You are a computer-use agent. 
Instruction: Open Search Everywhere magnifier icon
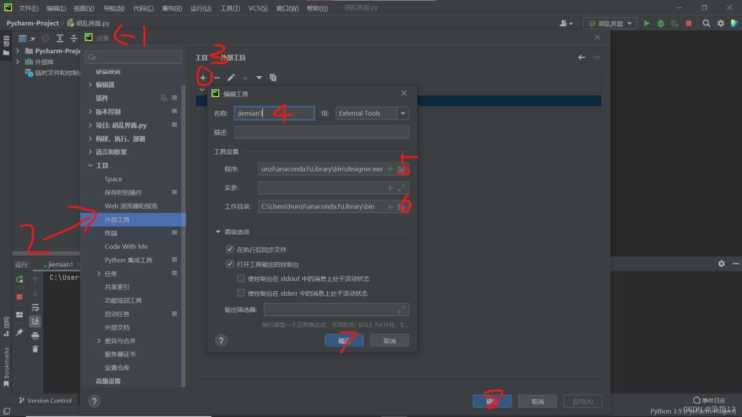point(706,24)
